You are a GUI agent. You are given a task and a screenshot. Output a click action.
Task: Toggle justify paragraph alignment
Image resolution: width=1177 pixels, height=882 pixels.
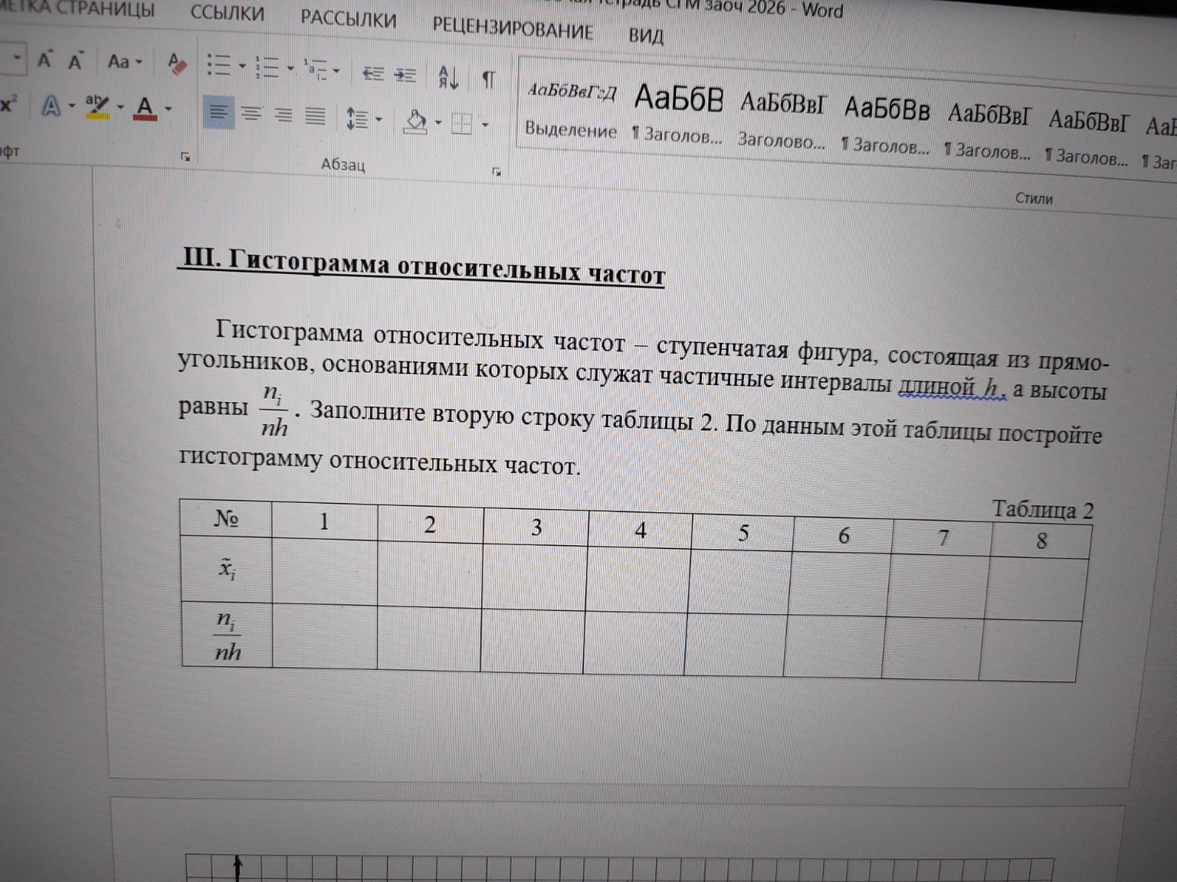tap(314, 115)
